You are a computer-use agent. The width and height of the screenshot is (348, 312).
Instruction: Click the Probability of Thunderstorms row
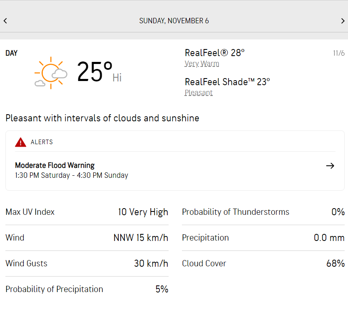click(263, 212)
